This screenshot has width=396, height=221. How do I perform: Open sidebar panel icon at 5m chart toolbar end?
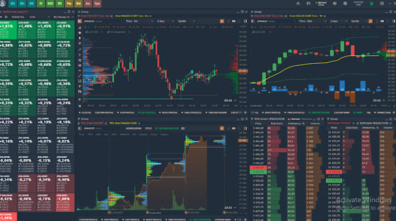[x=245, y=21]
